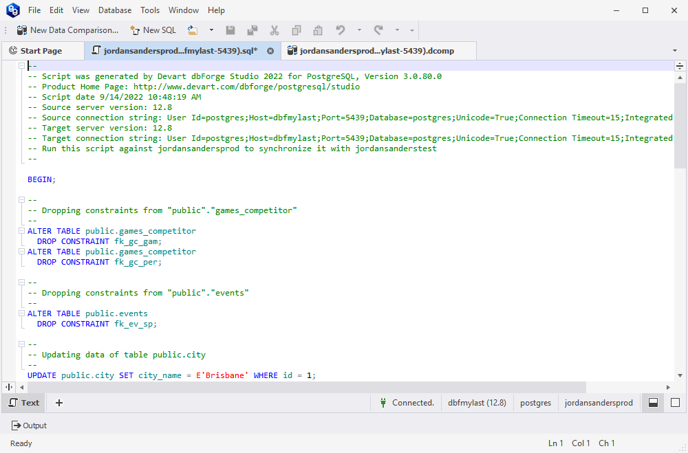Open the Window menu
Viewport: 688px width, 453px height.
tap(184, 10)
